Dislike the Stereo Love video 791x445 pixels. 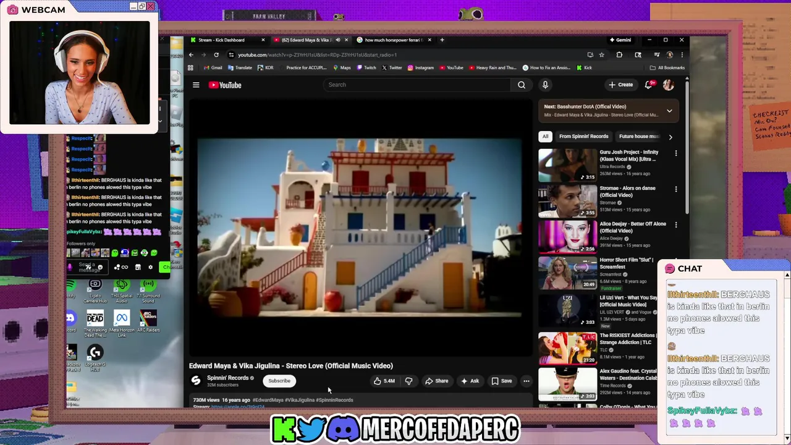(408, 381)
